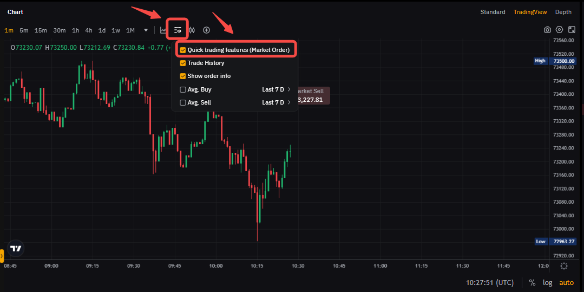Open the indicators line chart icon
Screen dimensions: 584x292
(x=163, y=30)
